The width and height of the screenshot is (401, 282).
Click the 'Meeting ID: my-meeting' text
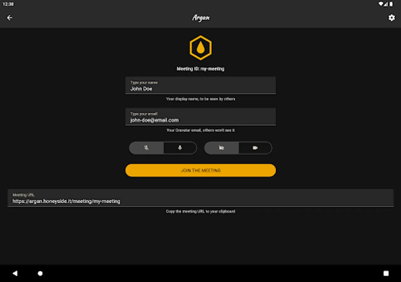(x=200, y=69)
